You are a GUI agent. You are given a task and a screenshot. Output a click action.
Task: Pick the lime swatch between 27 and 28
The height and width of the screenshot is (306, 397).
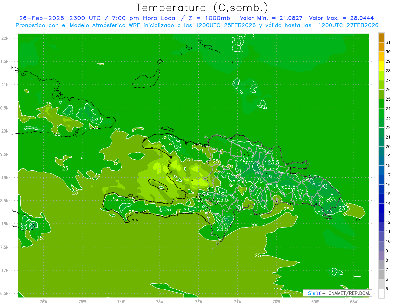point(381,76)
